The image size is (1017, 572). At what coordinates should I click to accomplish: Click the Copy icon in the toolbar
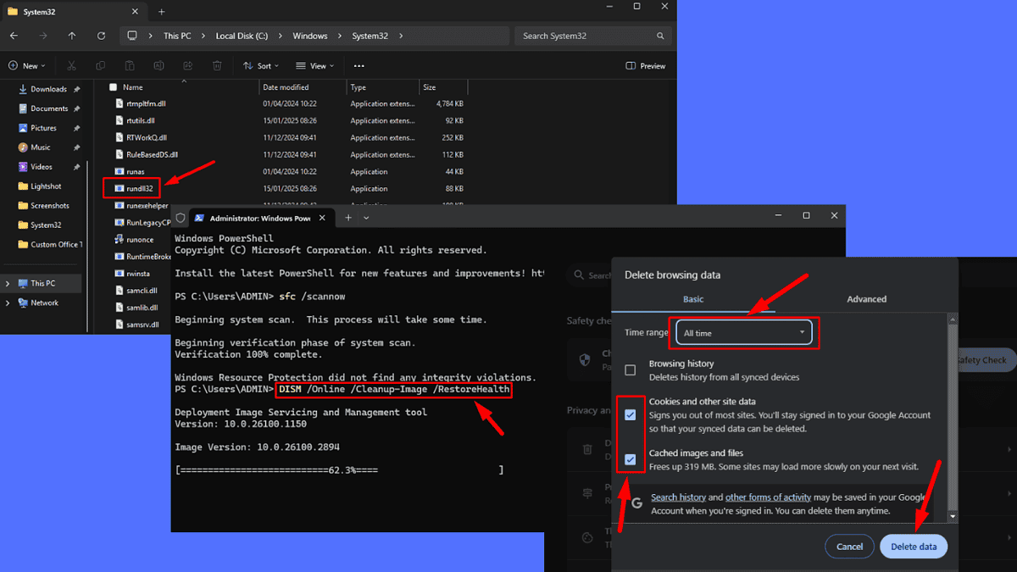tap(100, 65)
